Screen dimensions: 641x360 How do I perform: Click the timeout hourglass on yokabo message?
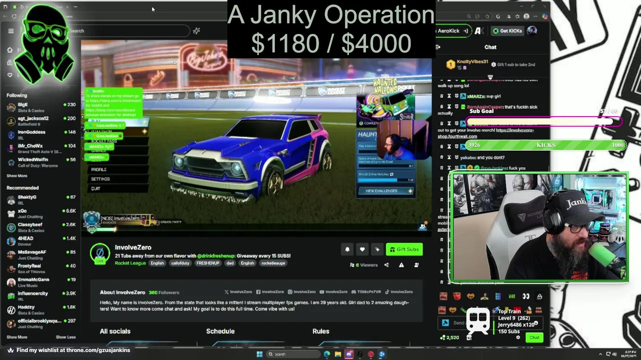point(449,157)
